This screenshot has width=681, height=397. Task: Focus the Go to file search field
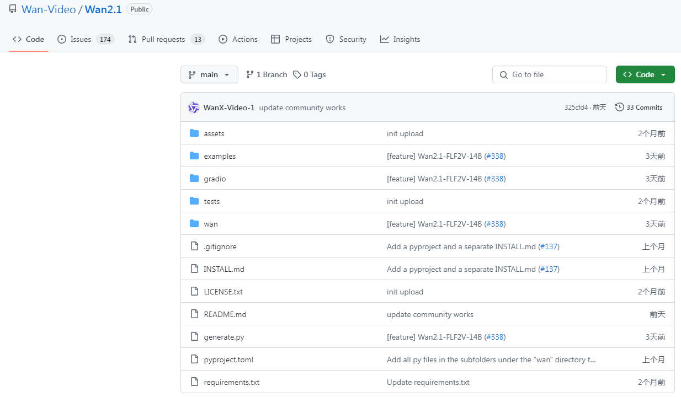click(x=550, y=74)
